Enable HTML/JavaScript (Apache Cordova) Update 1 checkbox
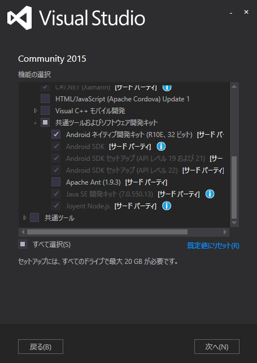257x363 pixels. point(45,99)
